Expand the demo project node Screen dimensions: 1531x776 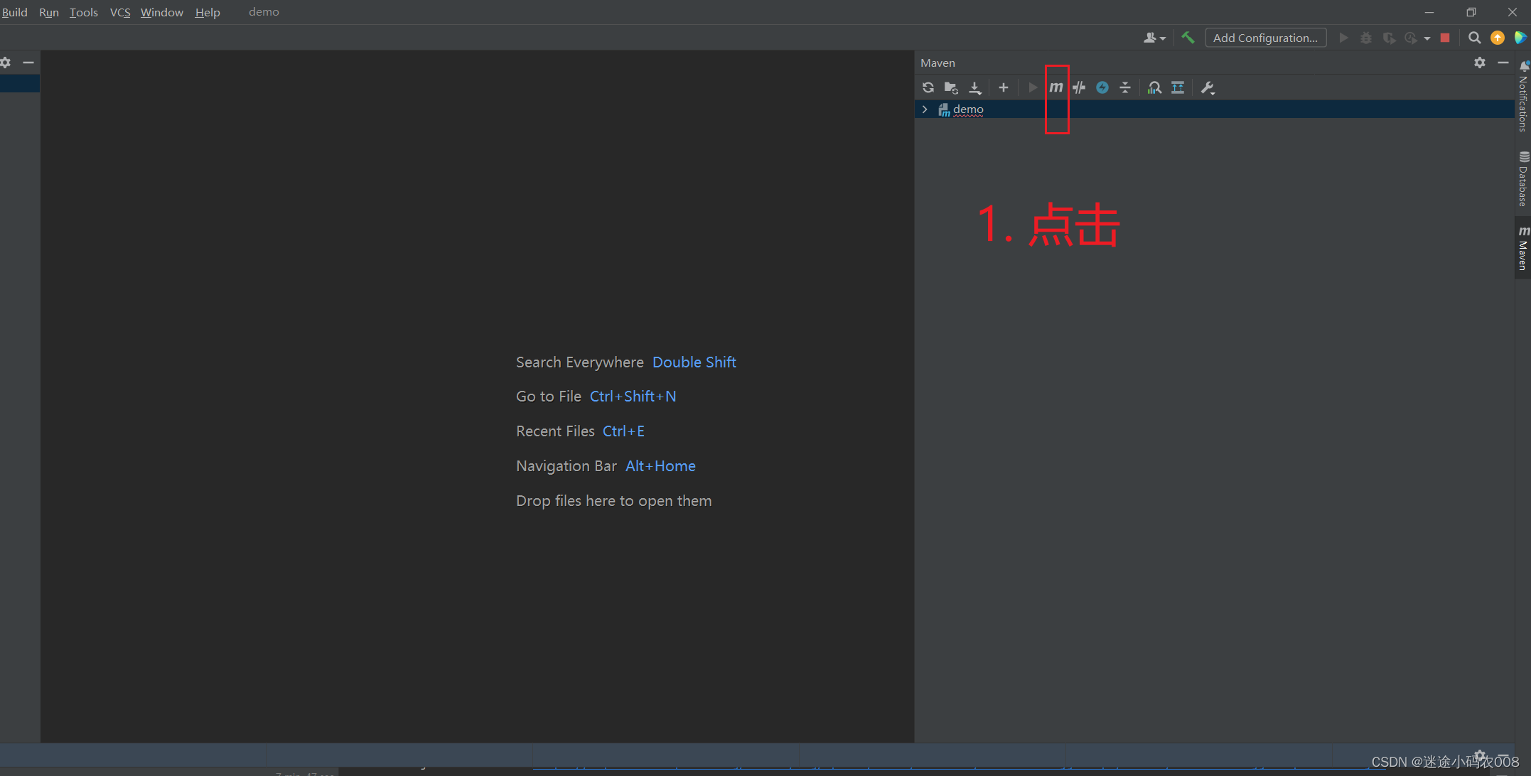coord(924,109)
